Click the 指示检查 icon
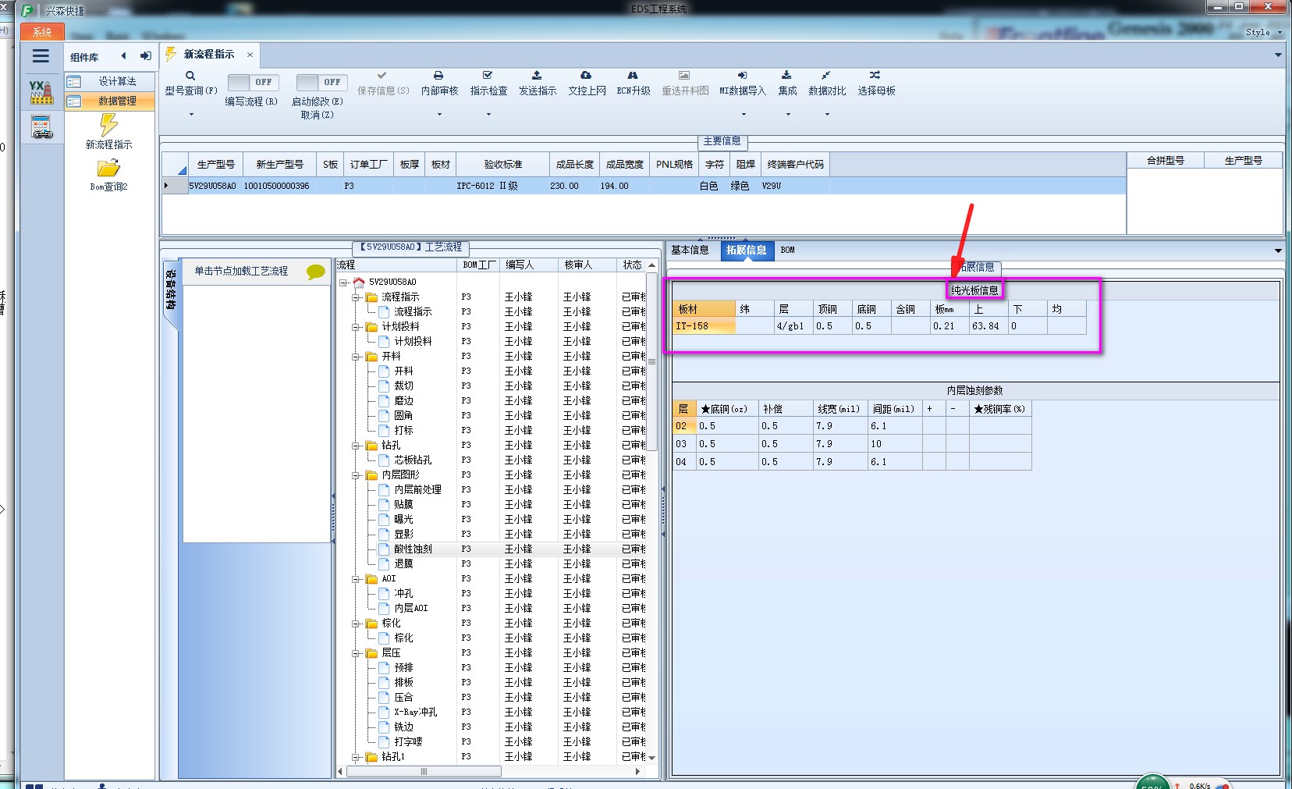The image size is (1292, 789). coord(488,76)
